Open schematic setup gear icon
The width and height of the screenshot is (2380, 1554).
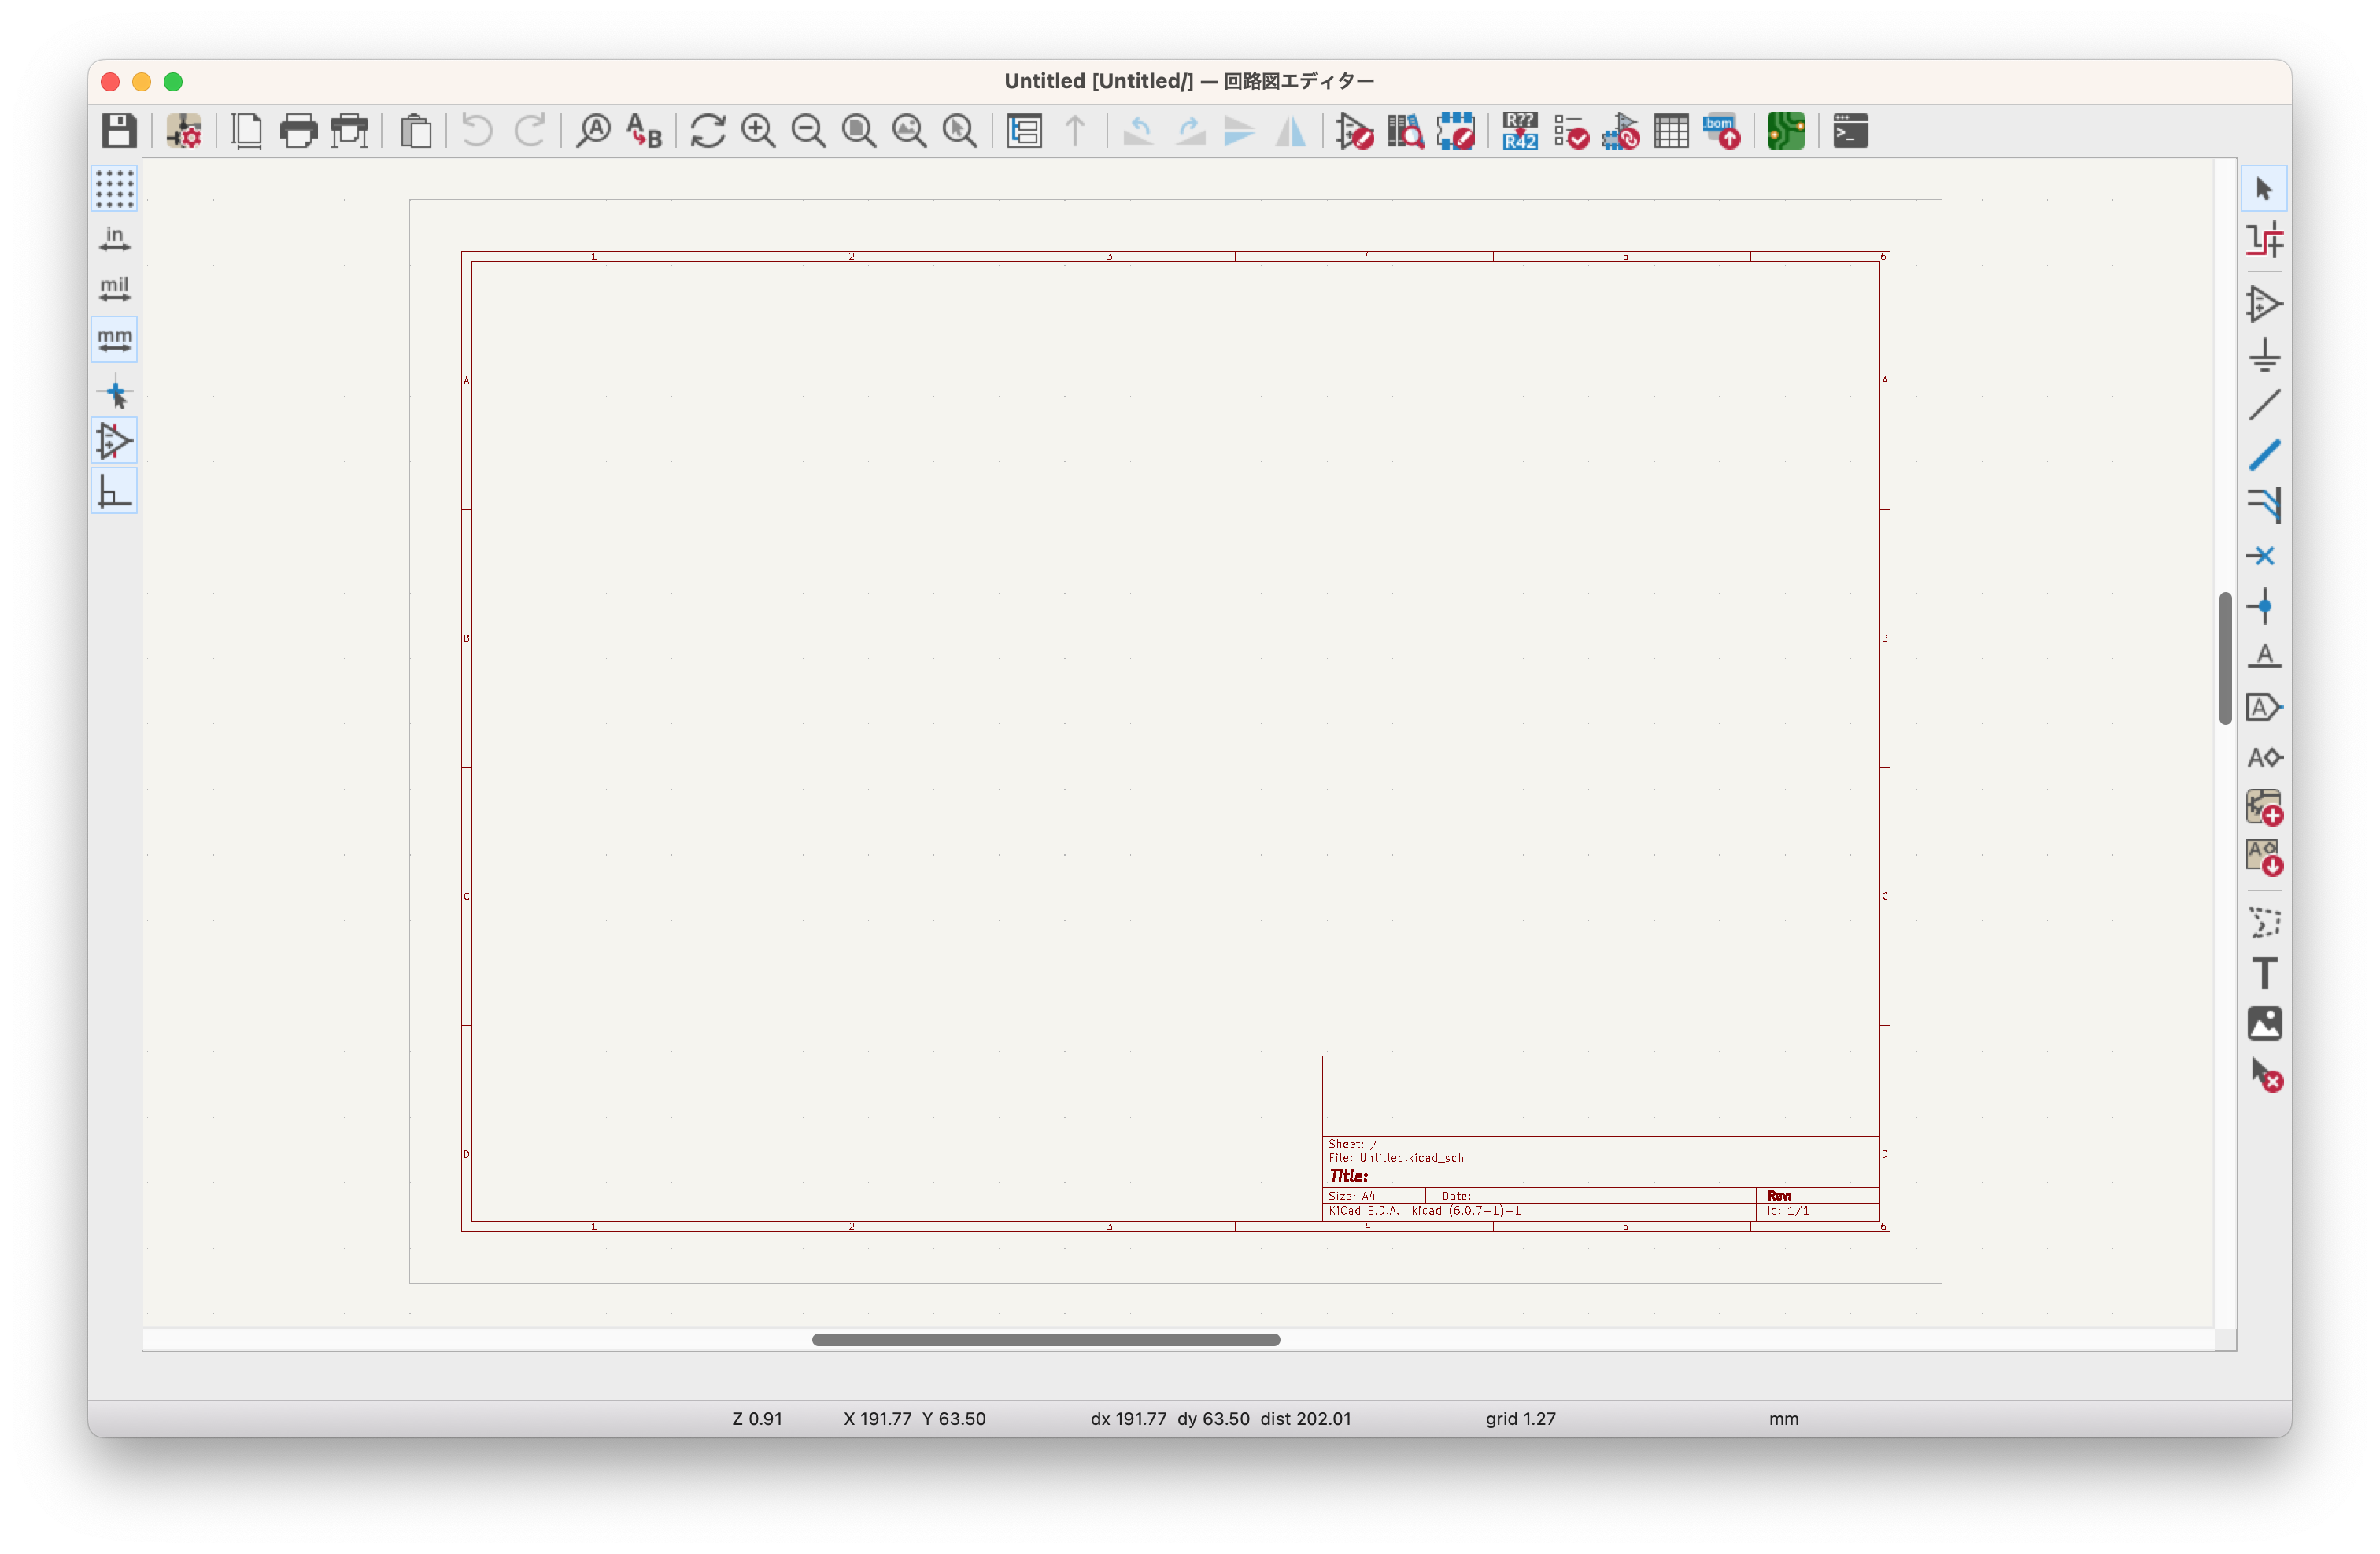click(x=184, y=131)
